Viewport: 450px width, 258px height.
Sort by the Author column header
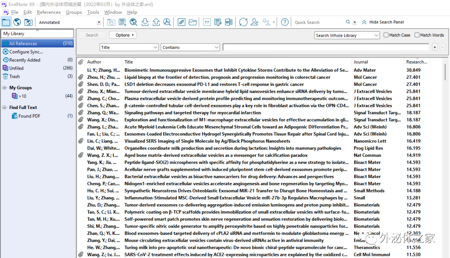[104, 62]
